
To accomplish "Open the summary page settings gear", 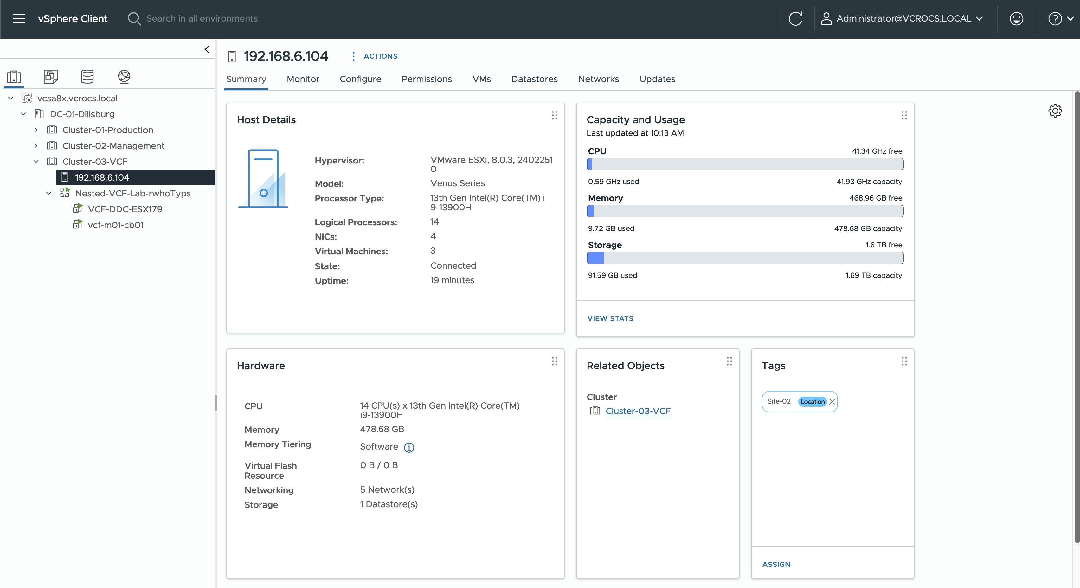I will tap(1055, 111).
